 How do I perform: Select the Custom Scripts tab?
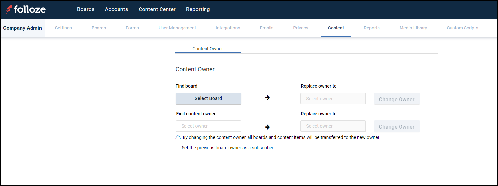tap(462, 28)
